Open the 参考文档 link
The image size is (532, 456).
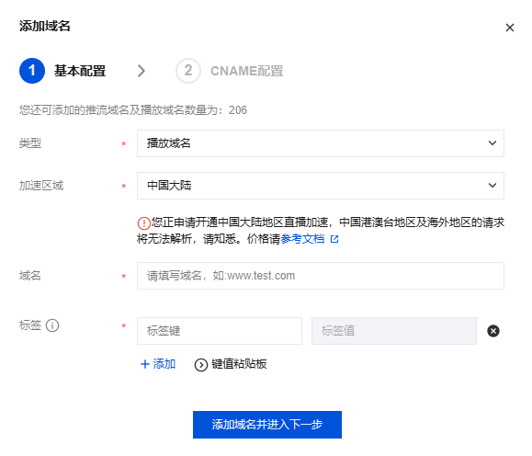[x=302, y=239]
